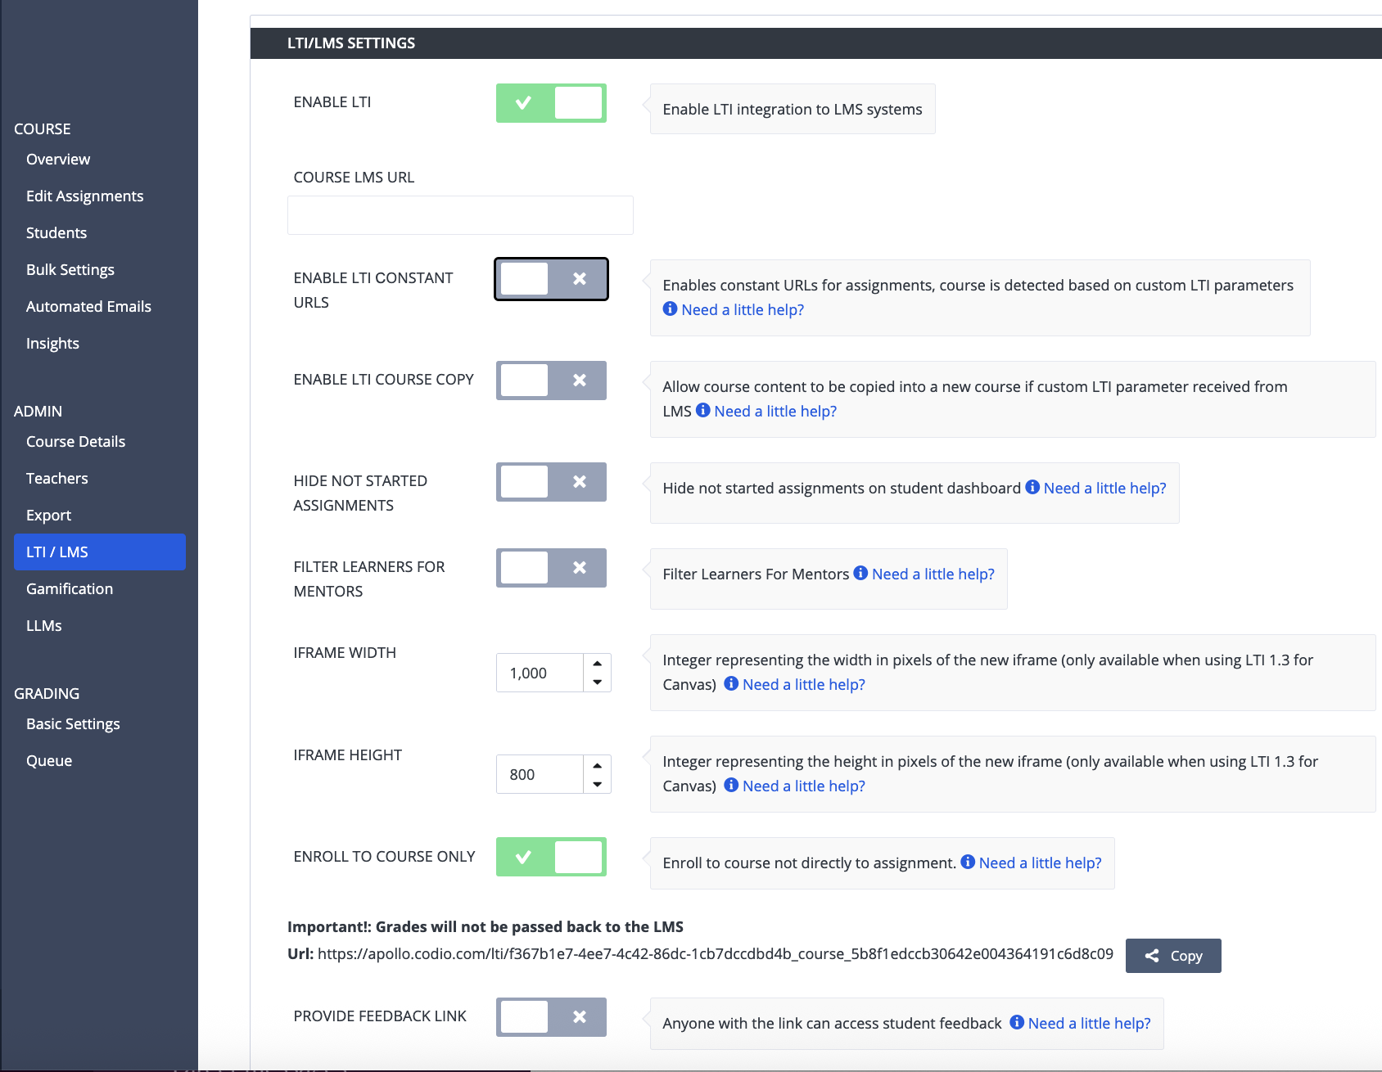Open help link for feedback link setting
Image resolution: width=1382 pixels, height=1072 pixels.
click(1089, 1023)
